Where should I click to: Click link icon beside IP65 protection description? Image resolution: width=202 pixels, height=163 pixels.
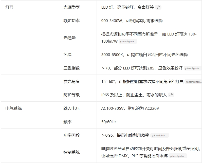click(171, 95)
